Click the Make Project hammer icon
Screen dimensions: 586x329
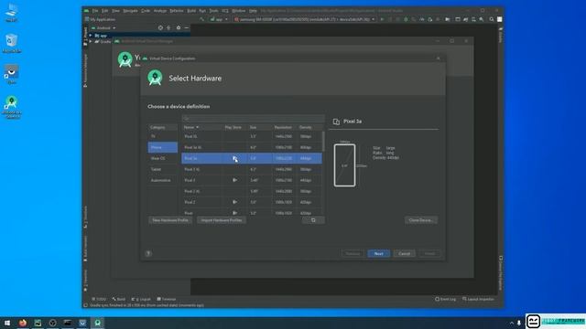pos(201,19)
